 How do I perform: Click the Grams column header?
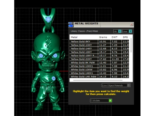tap(103, 37)
